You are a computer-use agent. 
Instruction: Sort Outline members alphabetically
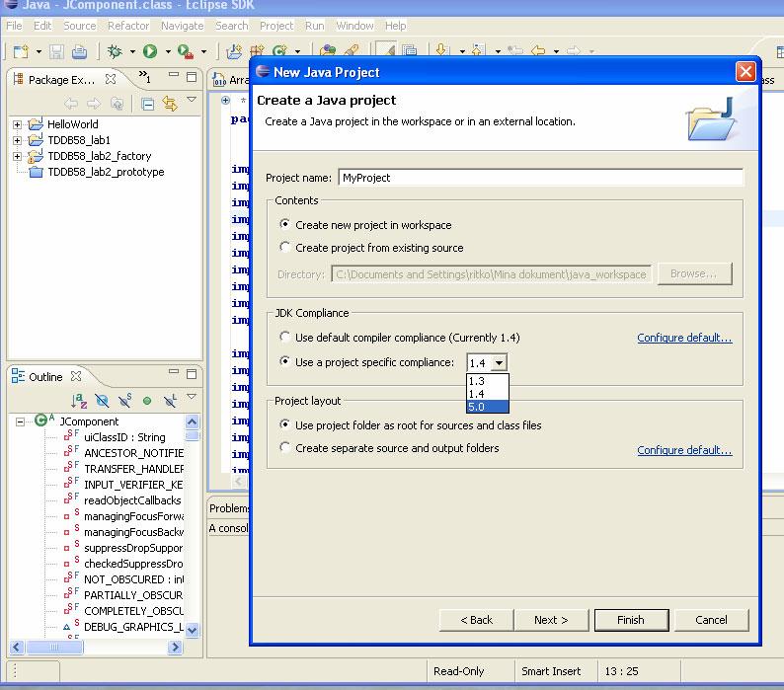[x=79, y=401]
